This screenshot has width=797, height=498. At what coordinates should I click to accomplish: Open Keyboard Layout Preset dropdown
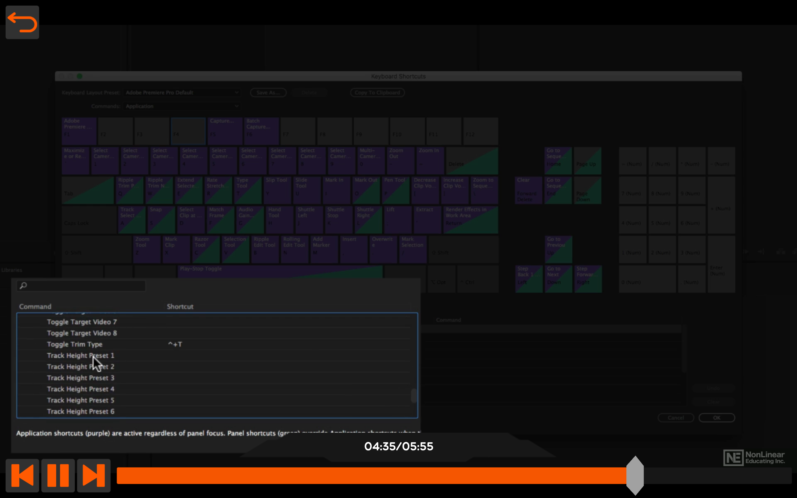[x=182, y=92]
